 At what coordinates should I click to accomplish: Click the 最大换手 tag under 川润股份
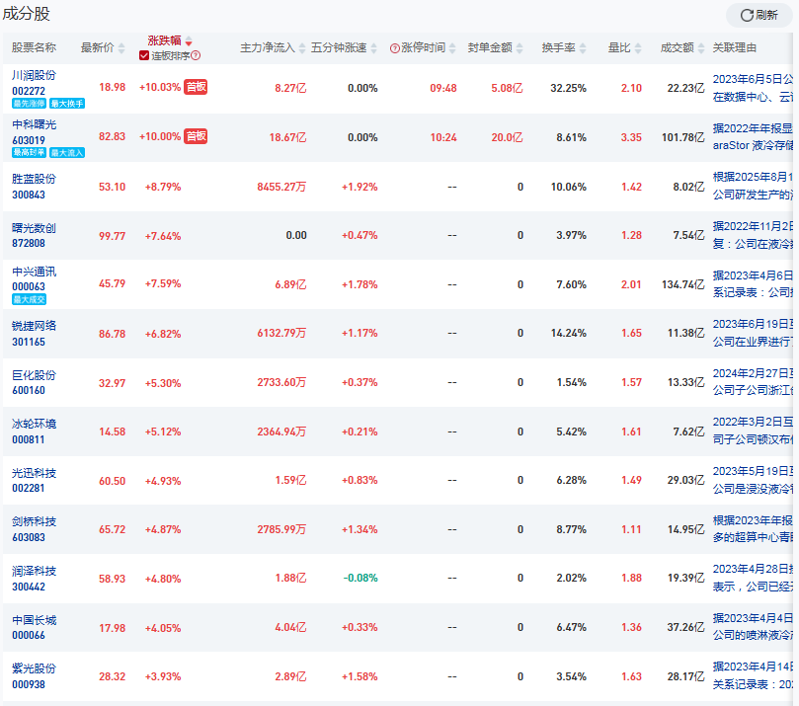tap(67, 104)
